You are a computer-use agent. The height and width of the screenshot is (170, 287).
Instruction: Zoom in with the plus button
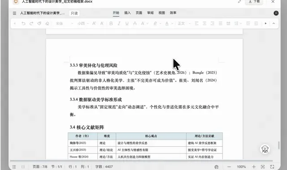click(254, 167)
